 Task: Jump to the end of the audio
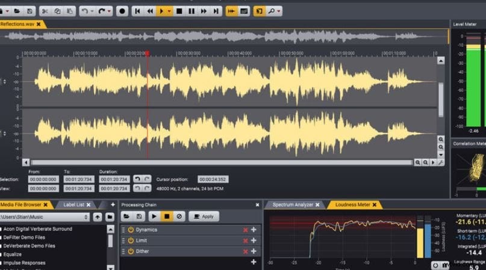(x=216, y=11)
